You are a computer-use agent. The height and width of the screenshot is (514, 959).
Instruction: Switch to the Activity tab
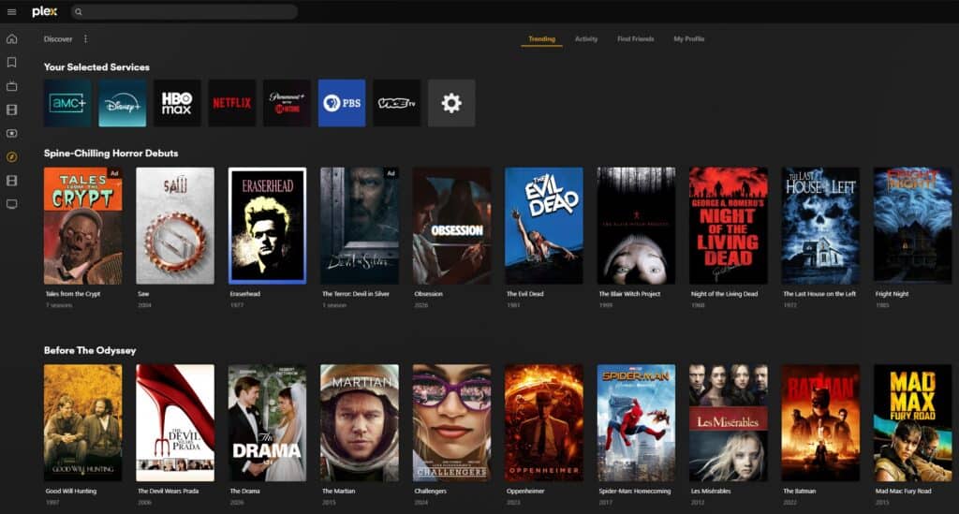coord(586,39)
